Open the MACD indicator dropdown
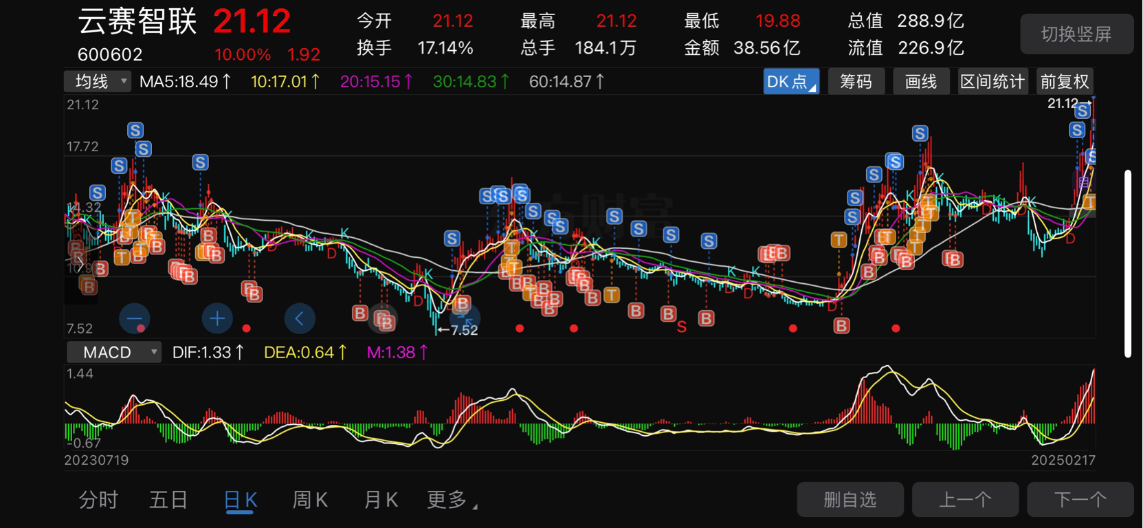The height and width of the screenshot is (528, 1143). coord(114,353)
